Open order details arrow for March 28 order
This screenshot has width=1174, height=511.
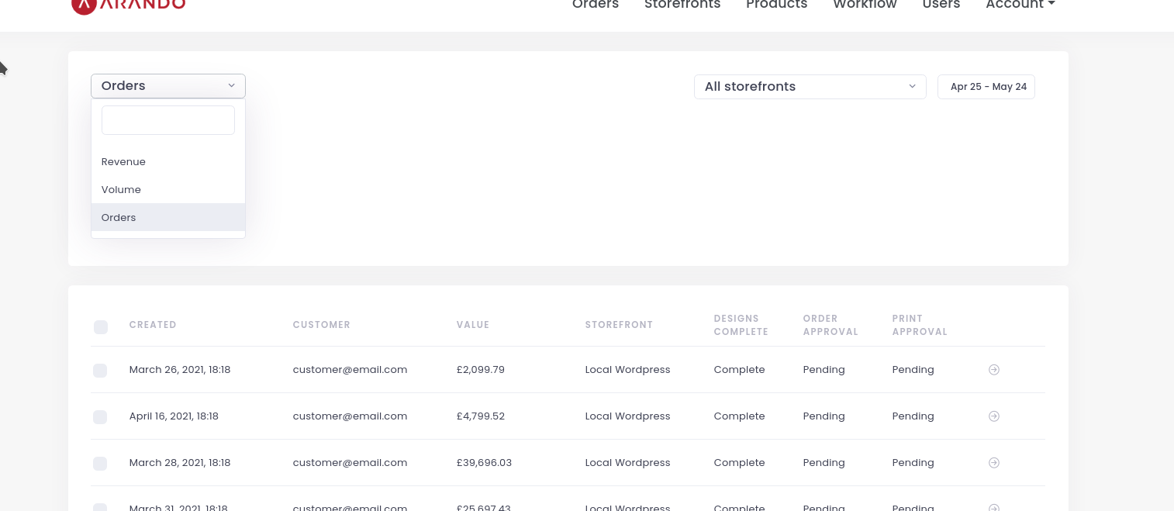click(x=994, y=463)
